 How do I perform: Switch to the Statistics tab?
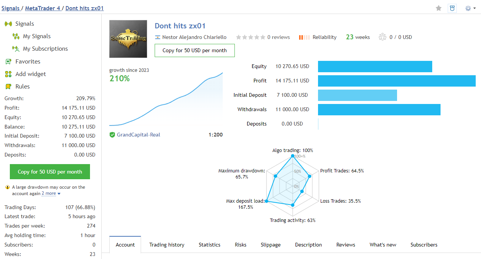click(x=209, y=245)
